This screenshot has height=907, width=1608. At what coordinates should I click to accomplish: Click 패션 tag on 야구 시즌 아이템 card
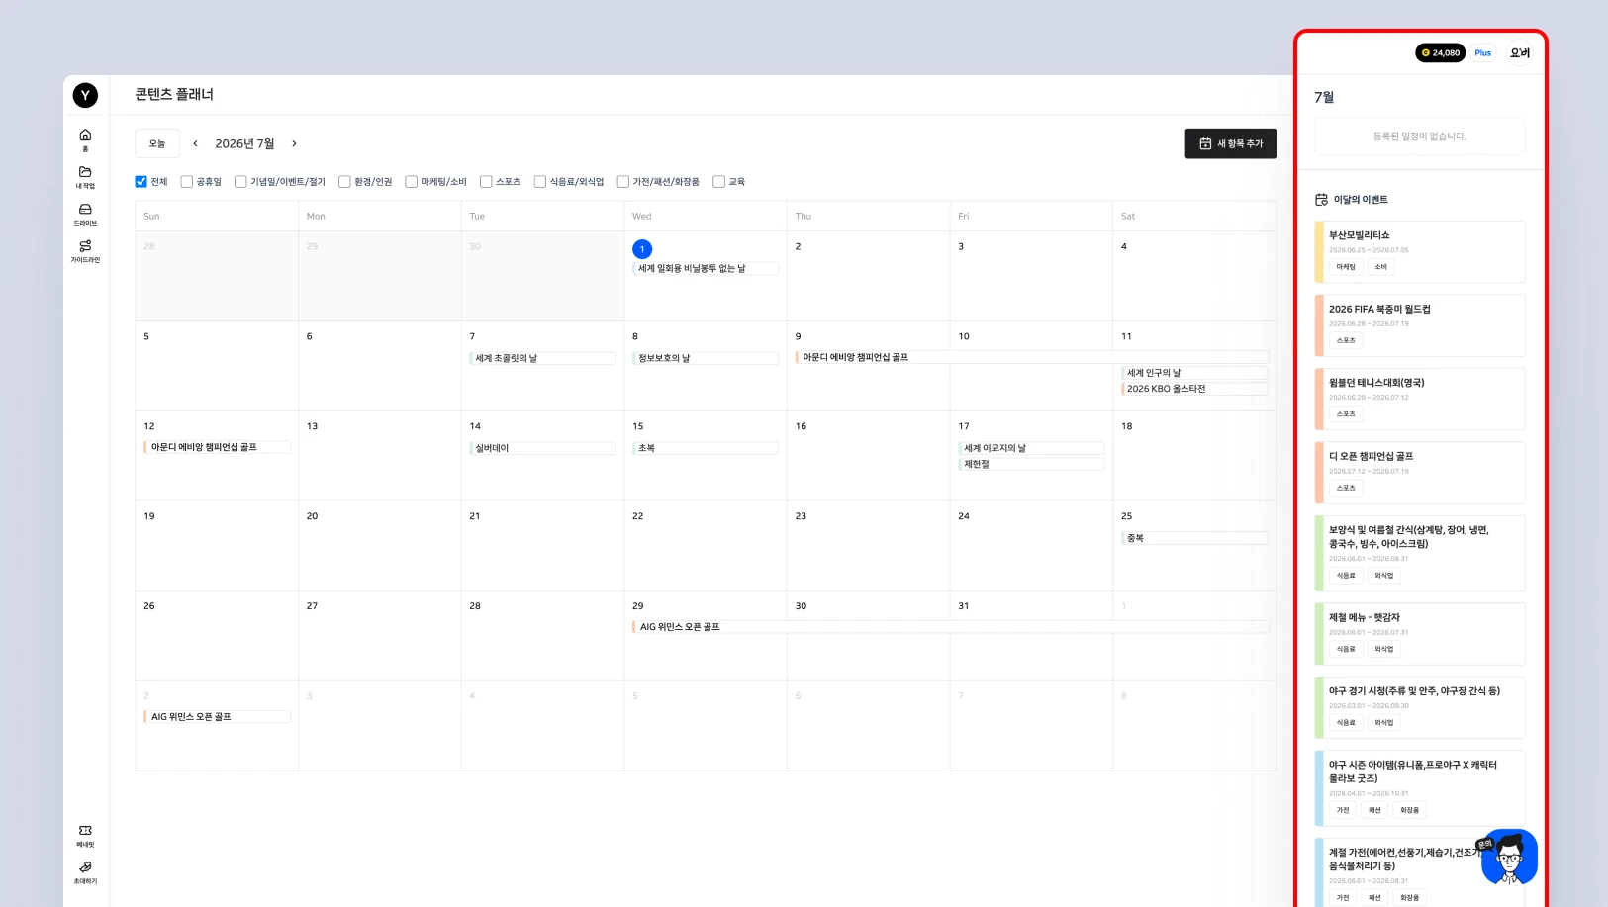[1374, 810]
